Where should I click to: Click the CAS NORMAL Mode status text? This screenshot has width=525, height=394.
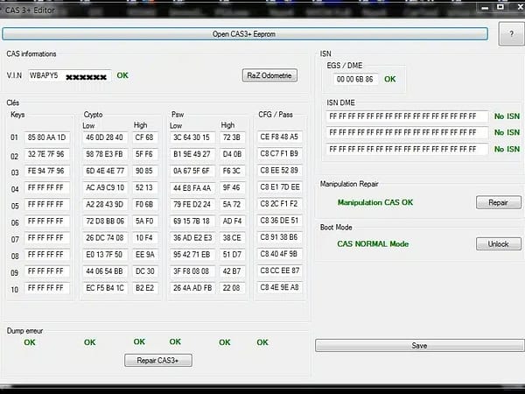point(373,244)
